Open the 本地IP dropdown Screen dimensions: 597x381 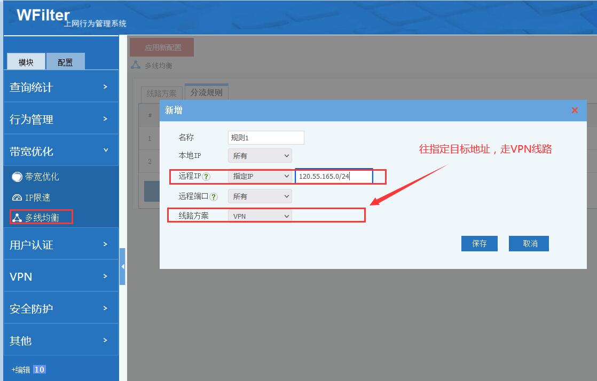pos(260,156)
